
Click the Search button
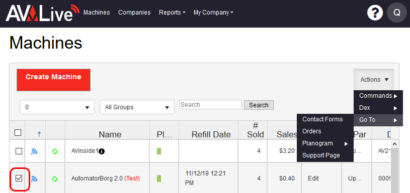(x=259, y=105)
